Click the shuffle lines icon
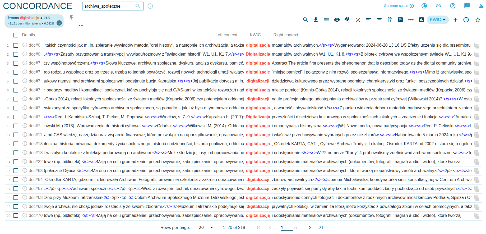This screenshot has width=486, height=234. tap(358, 20)
